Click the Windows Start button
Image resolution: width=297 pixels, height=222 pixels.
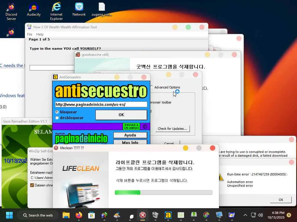coord(9,215)
